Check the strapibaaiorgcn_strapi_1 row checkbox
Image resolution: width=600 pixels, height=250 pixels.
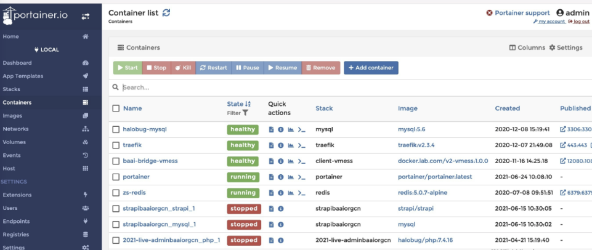point(116,209)
